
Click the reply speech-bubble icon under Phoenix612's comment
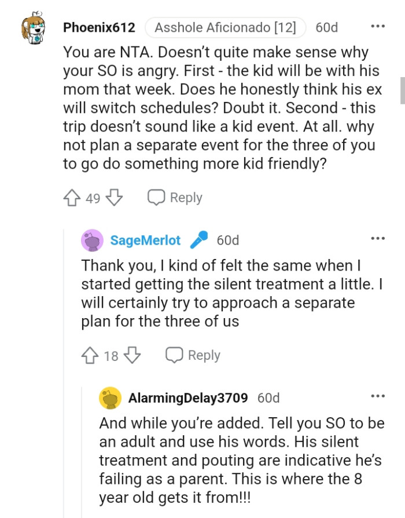click(x=156, y=197)
